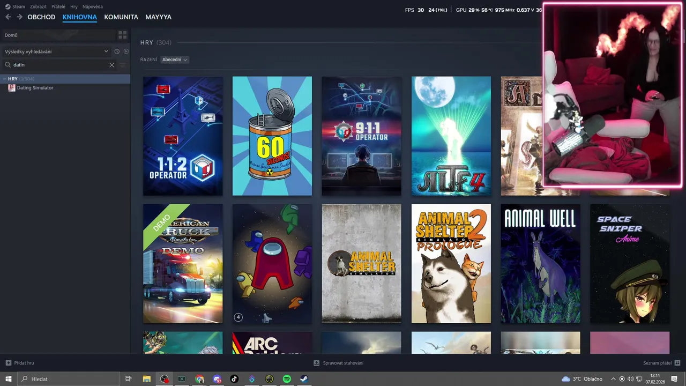
Task: Toggle the ready-to-play filter icon
Action: 126,51
